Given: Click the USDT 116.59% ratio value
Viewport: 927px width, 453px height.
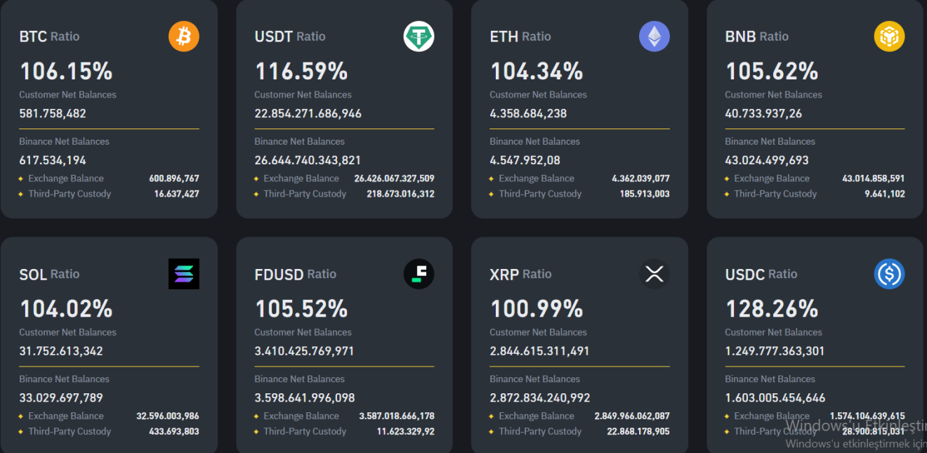Looking at the screenshot, I should pos(301,71).
